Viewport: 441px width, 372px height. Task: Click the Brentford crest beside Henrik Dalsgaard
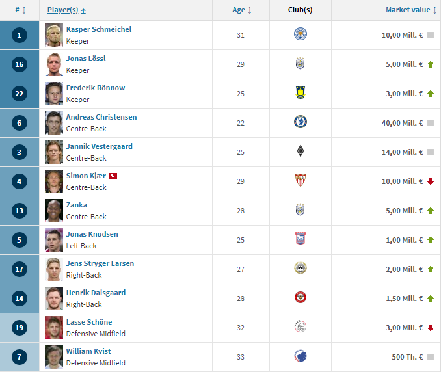point(300,297)
